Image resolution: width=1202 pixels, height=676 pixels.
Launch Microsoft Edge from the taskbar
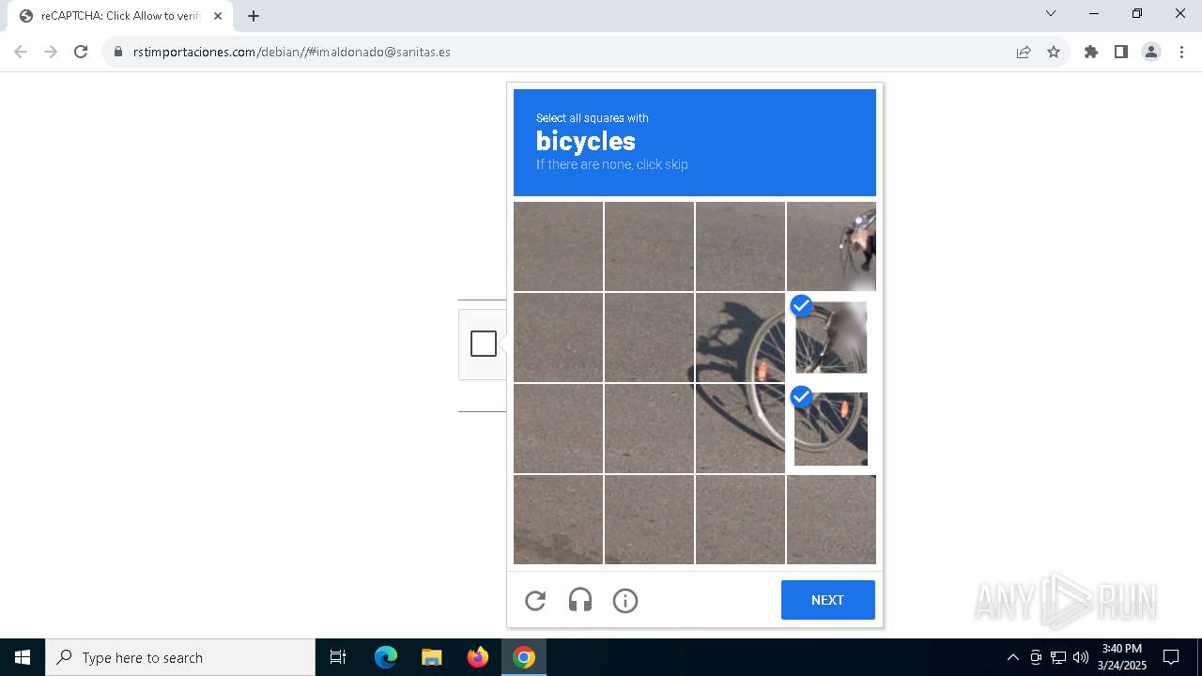(386, 657)
